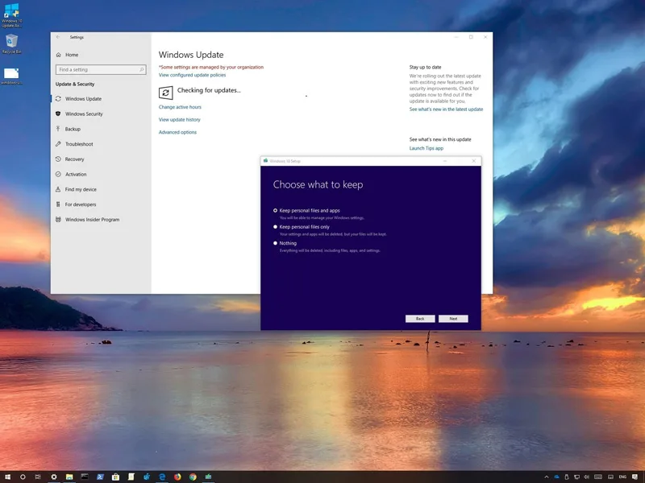Click the checking-for-updates refresh icon
The image size is (645, 483).
pyautogui.click(x=165, y=93)
